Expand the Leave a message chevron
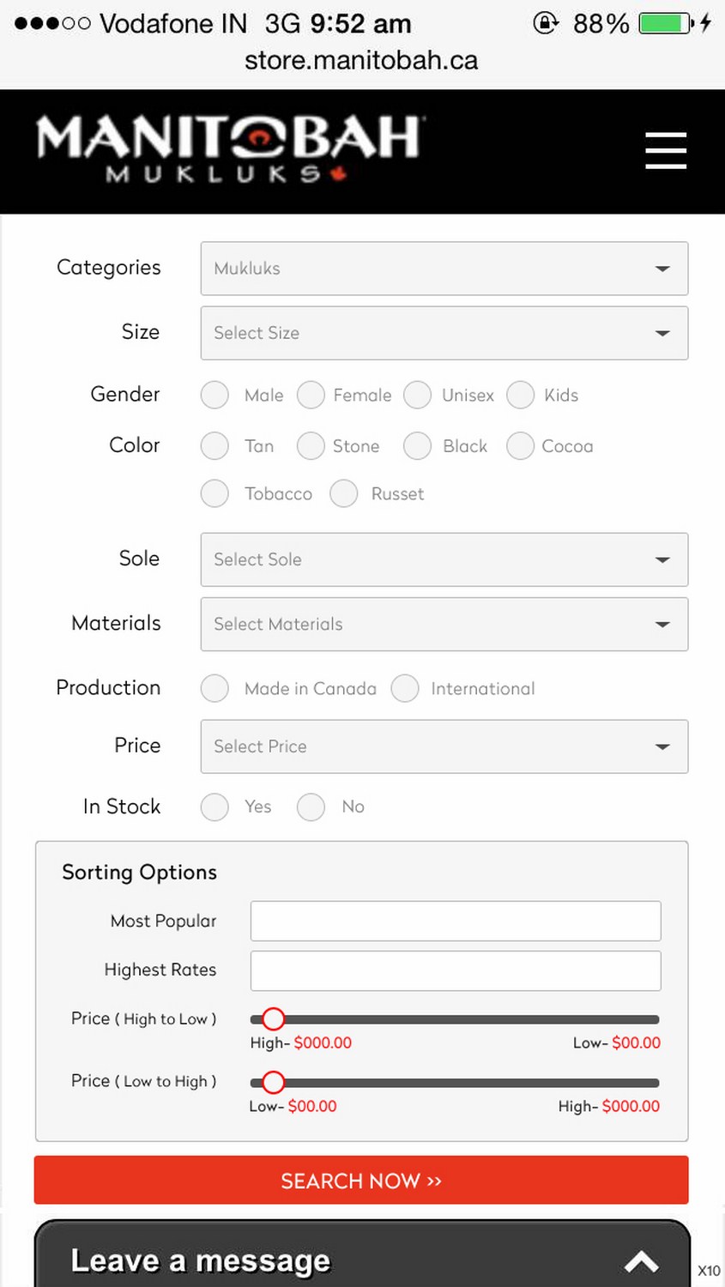Image resolution: width=725 pixels, height=1287 pixels. point(641,1261)
